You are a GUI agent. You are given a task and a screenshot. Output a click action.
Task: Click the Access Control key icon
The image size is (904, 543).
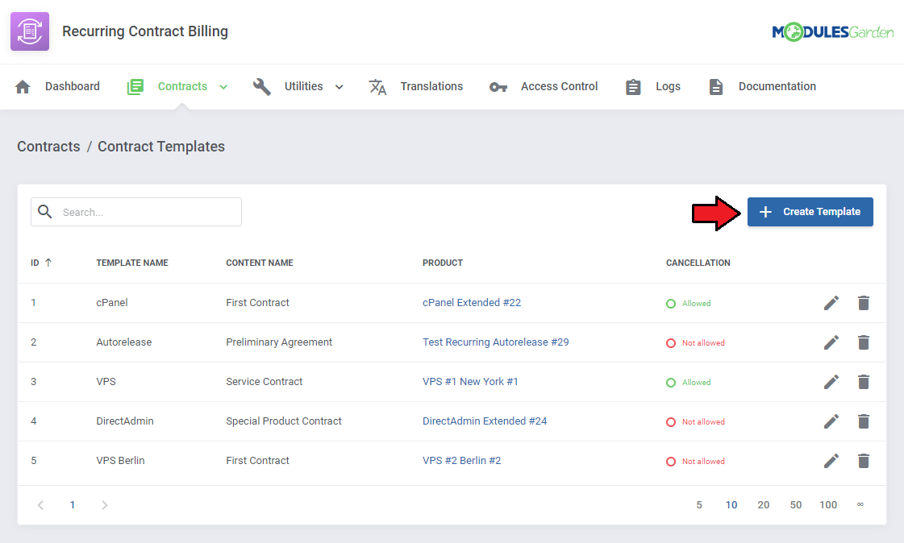click(x=498, y=87)
